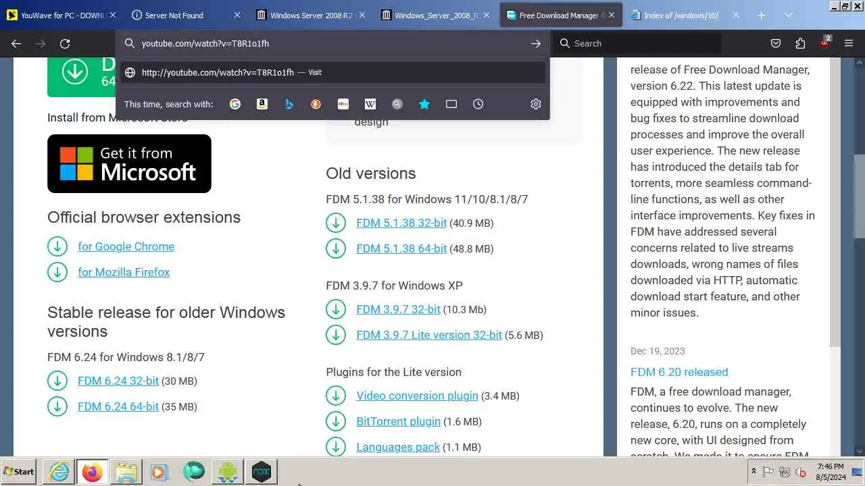Download FDM 6.24 32-bit
Image resolution: width=865 pixels, height=486 pixels.
(118, 381)
